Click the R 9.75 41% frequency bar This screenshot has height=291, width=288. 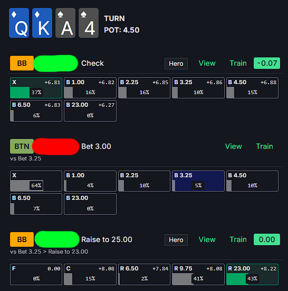(198, 274)
